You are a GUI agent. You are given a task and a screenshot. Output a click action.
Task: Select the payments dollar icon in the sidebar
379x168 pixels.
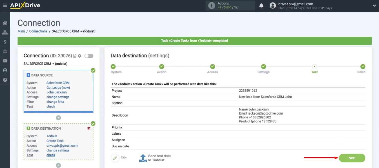pyautogui.click(x=5, y=42)
